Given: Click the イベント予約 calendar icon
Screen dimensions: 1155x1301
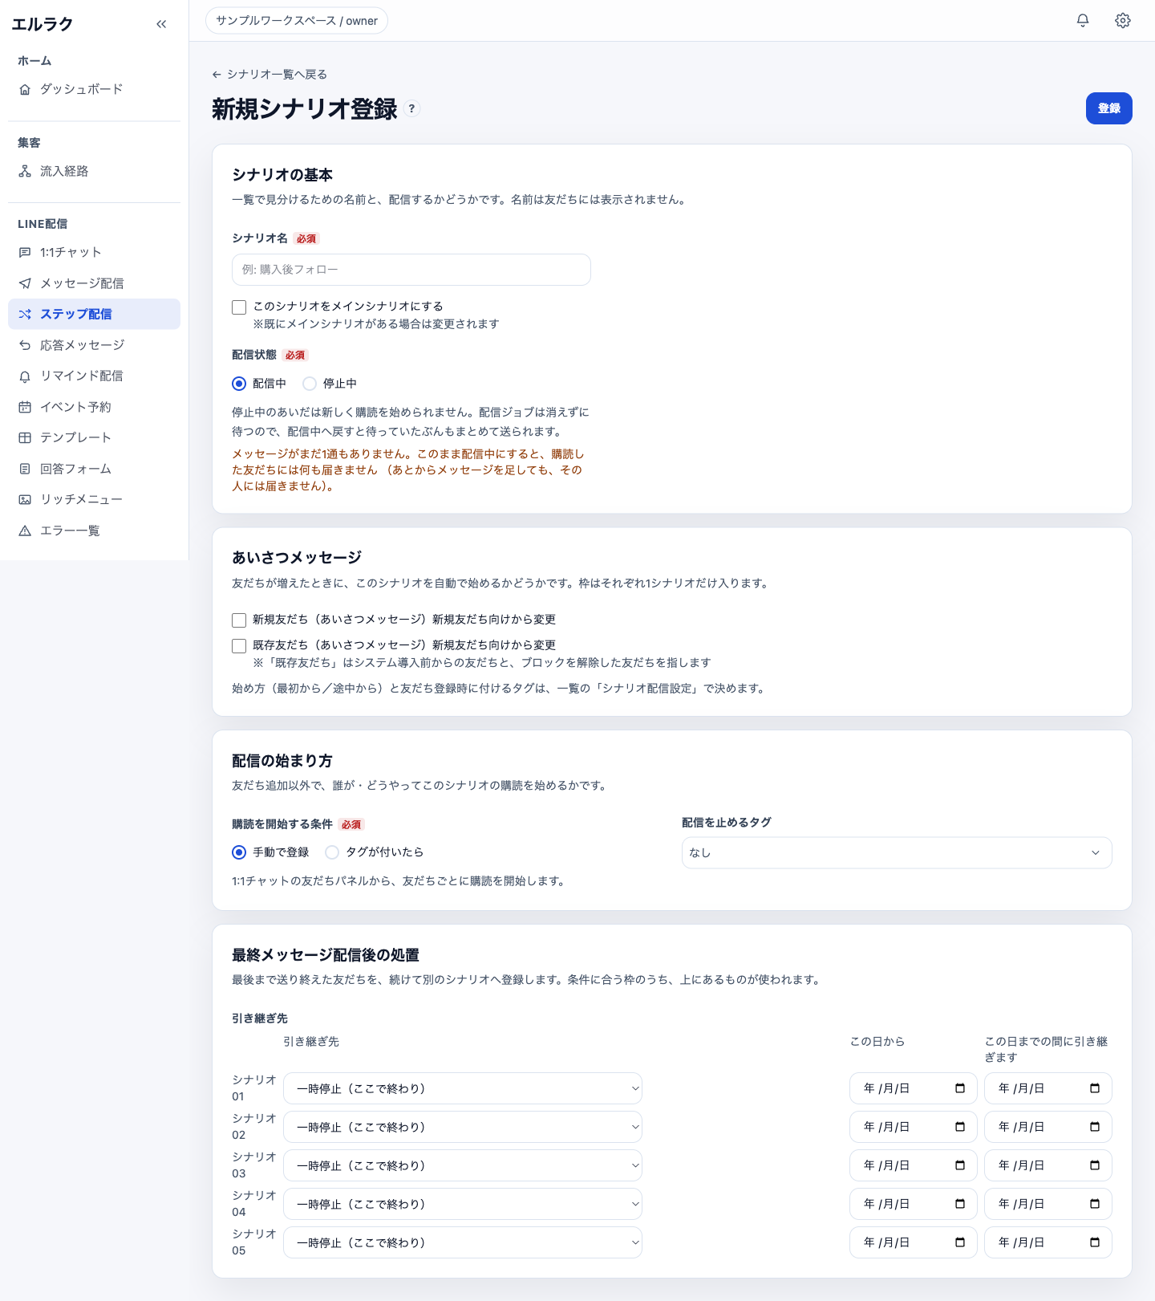Looking at the screenshot, I should (25, 407).
